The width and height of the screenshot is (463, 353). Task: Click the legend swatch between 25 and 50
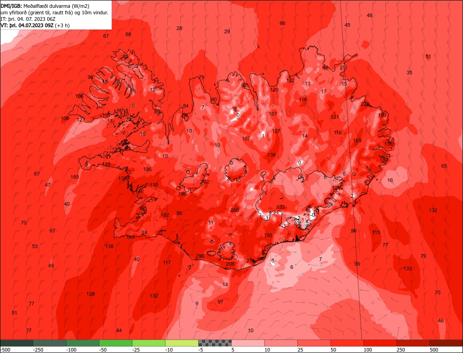pos(314,343)
